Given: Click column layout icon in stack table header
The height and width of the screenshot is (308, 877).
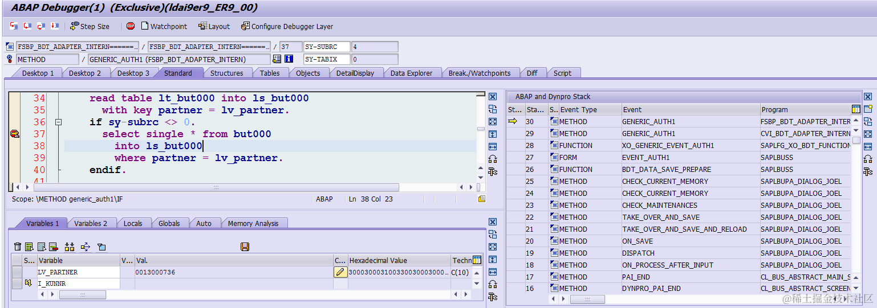Looking at the screenshot, I should [x=856, y=109].
